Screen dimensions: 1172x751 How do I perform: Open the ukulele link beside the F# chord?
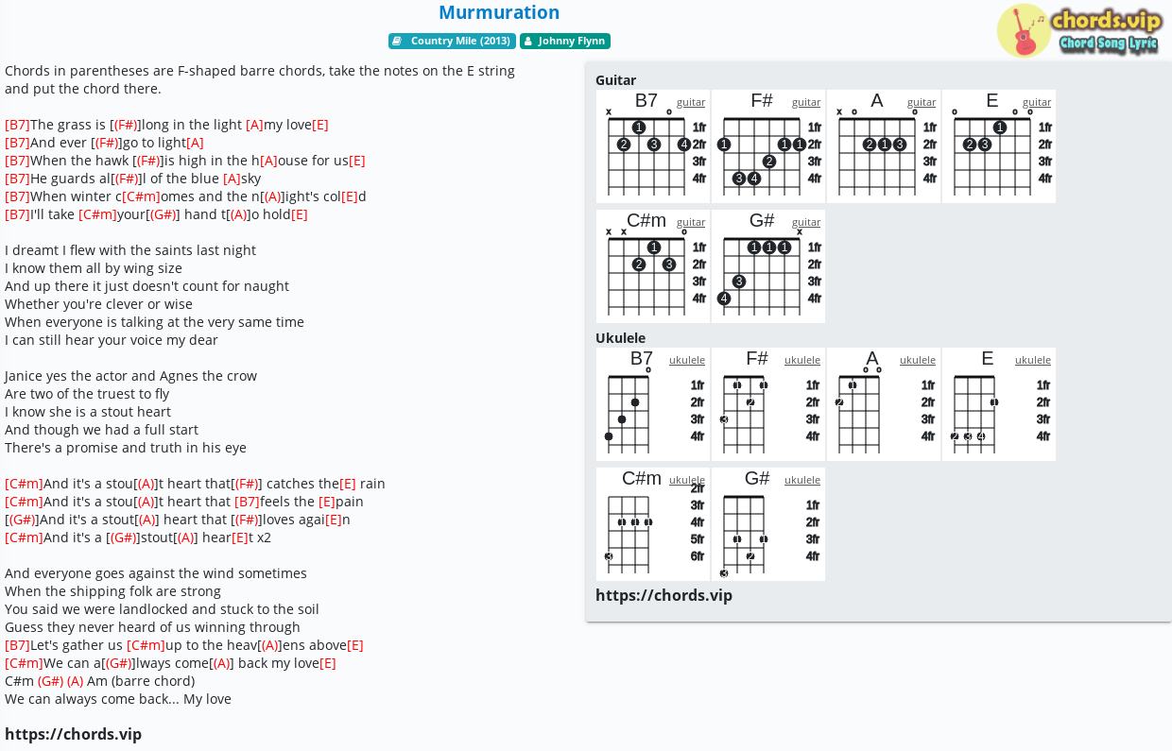click(802, 360)
